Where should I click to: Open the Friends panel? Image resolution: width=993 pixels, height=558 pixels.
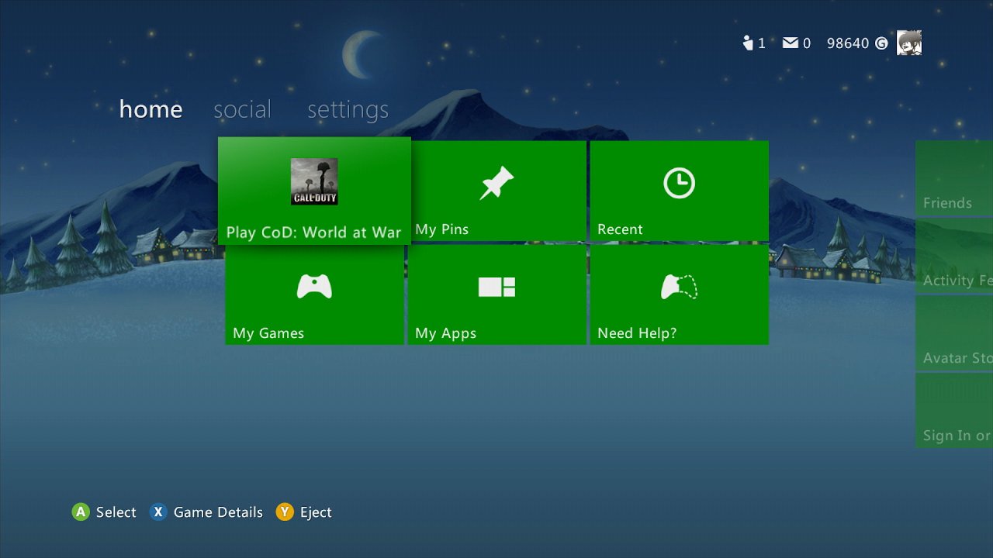pyautogui.click(x=956, y=178)
